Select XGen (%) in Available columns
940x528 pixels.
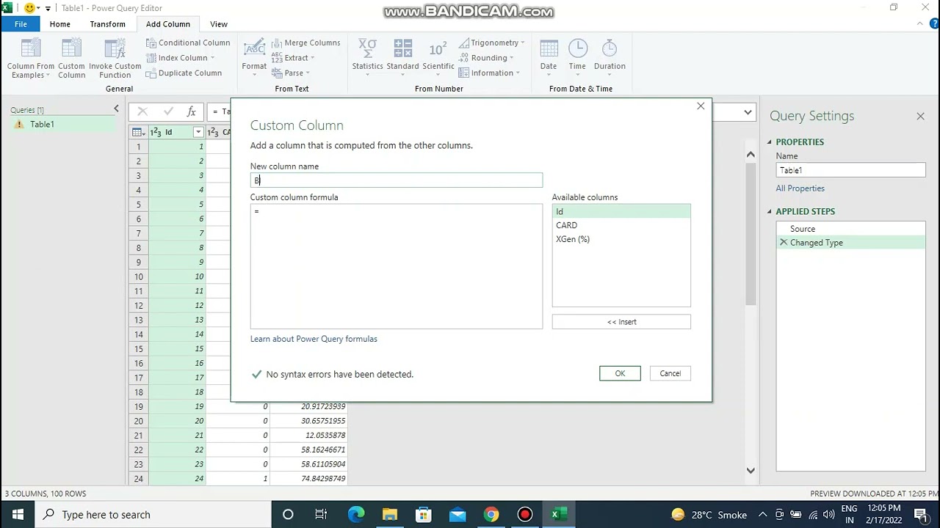[x=621, y=239]
